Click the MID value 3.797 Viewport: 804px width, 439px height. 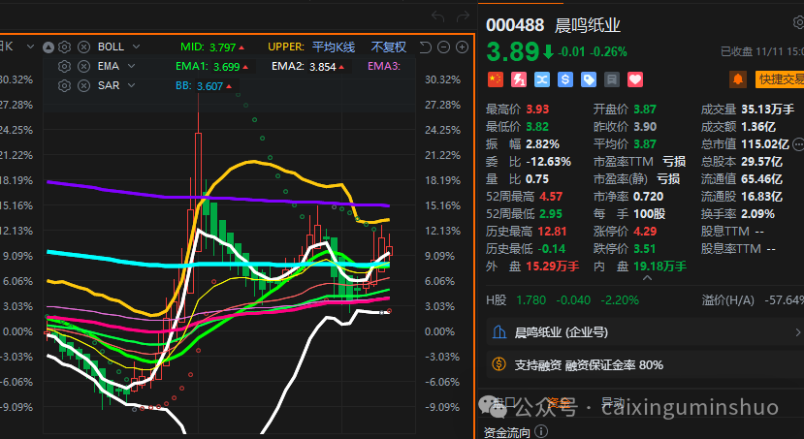pyautogui.click(x=222, y=47)
